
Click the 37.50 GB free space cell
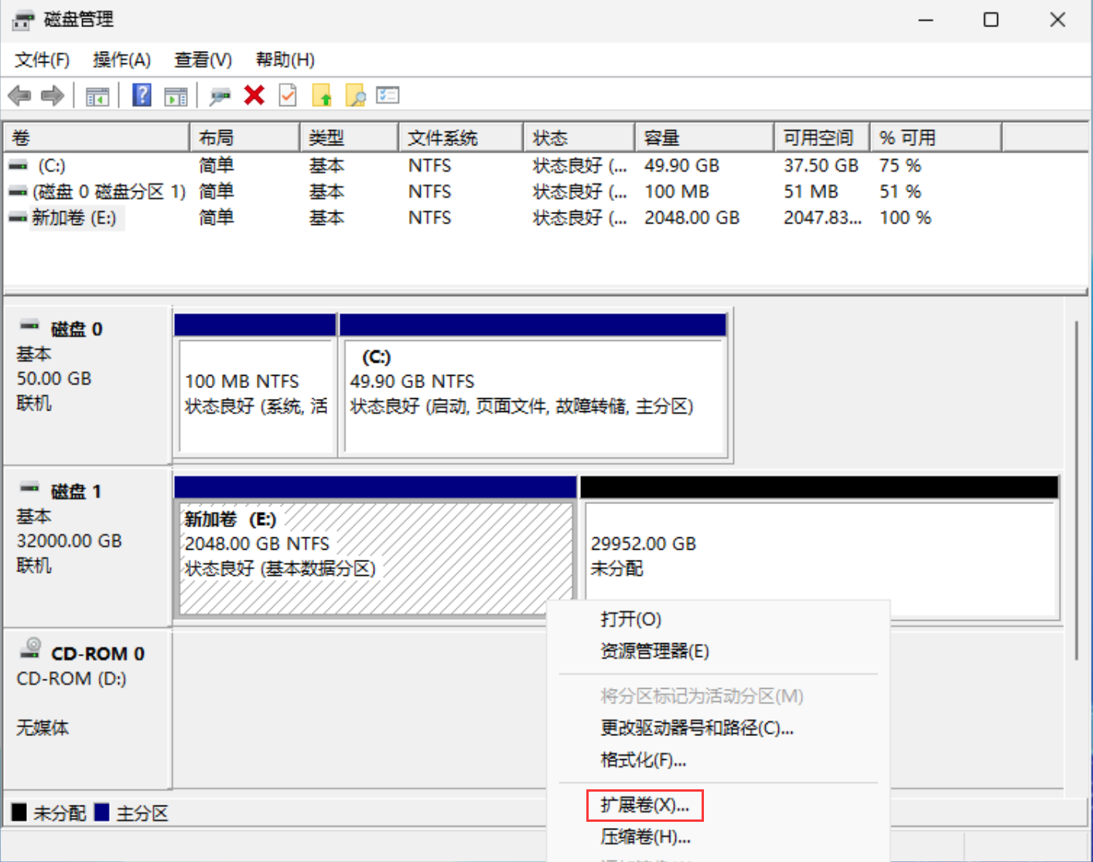821,165
